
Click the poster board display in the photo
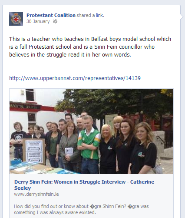(x=34, y=151)
